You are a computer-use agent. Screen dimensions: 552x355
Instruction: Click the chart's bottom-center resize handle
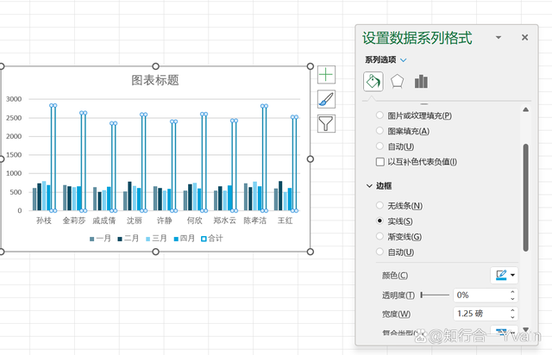tap(155, 252)
